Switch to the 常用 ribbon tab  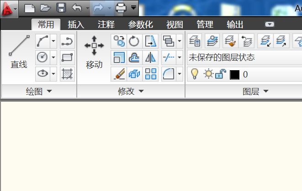[46, 25]
